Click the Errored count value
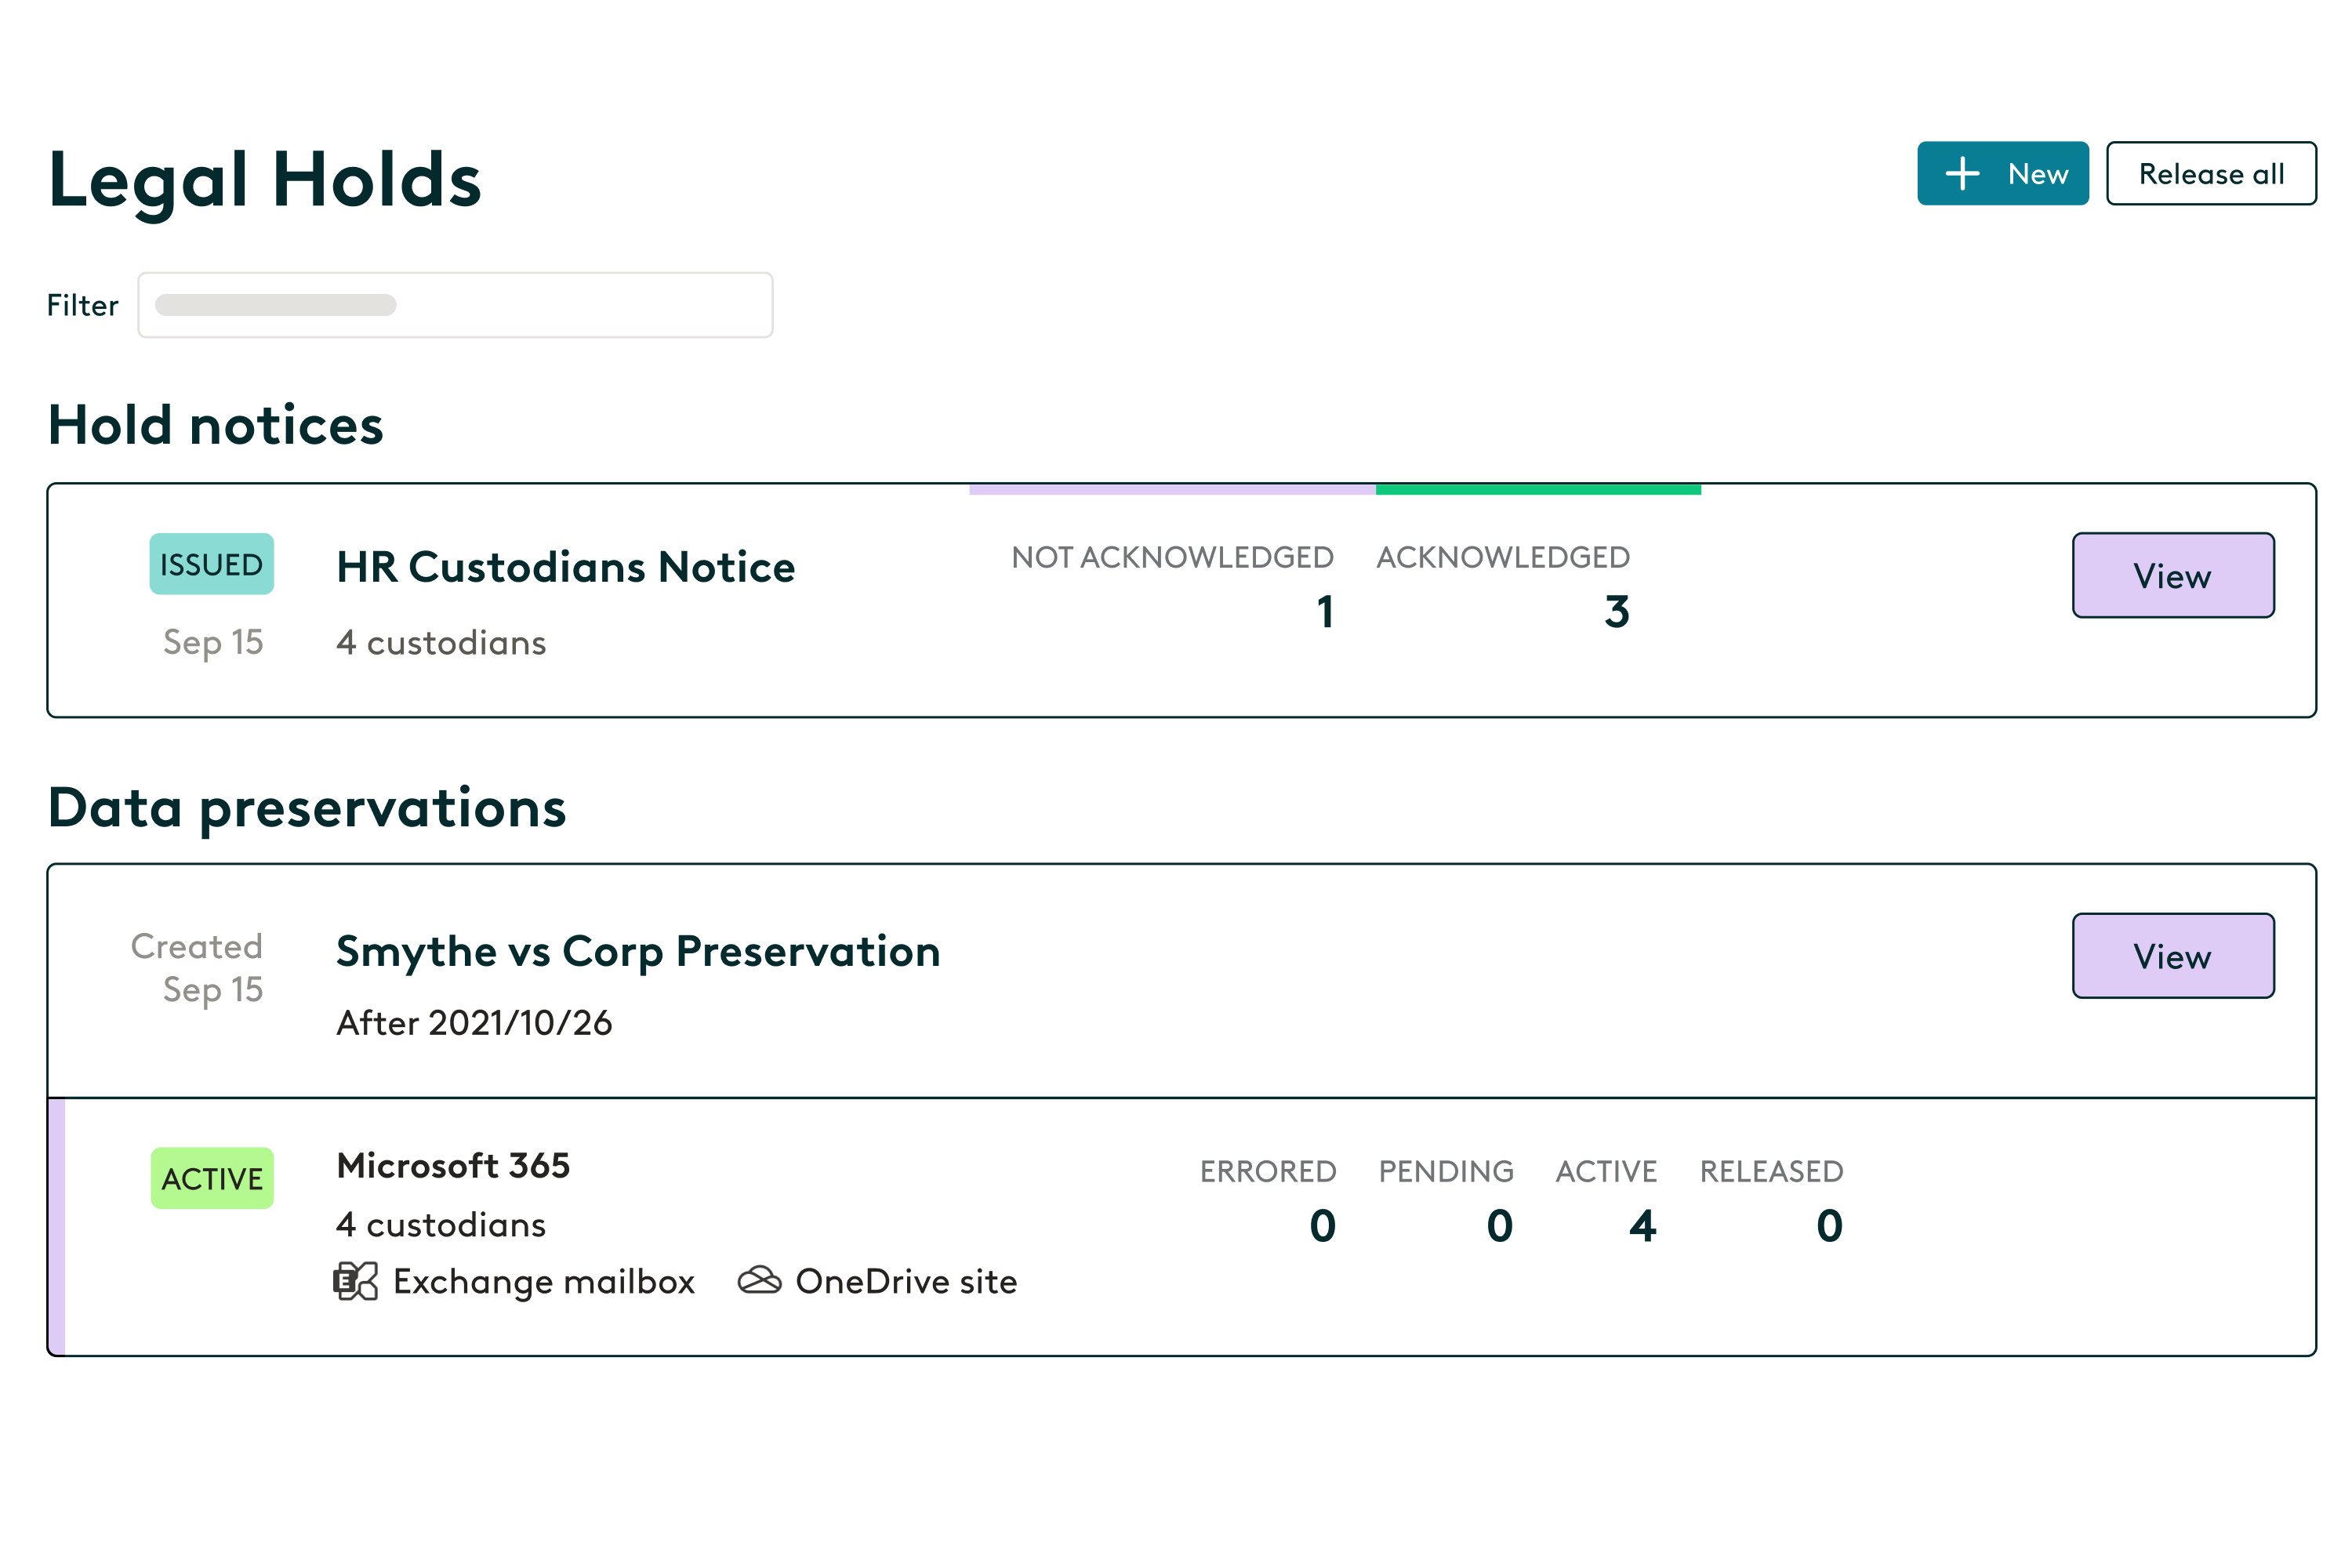The height and width of the screenshot is (1568, 2352). coord(1322,1226)
